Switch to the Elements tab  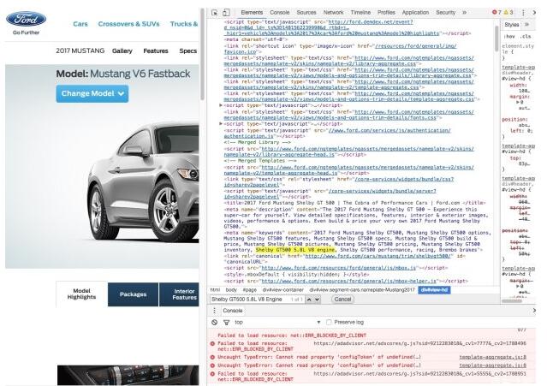[x=252, y=12]
